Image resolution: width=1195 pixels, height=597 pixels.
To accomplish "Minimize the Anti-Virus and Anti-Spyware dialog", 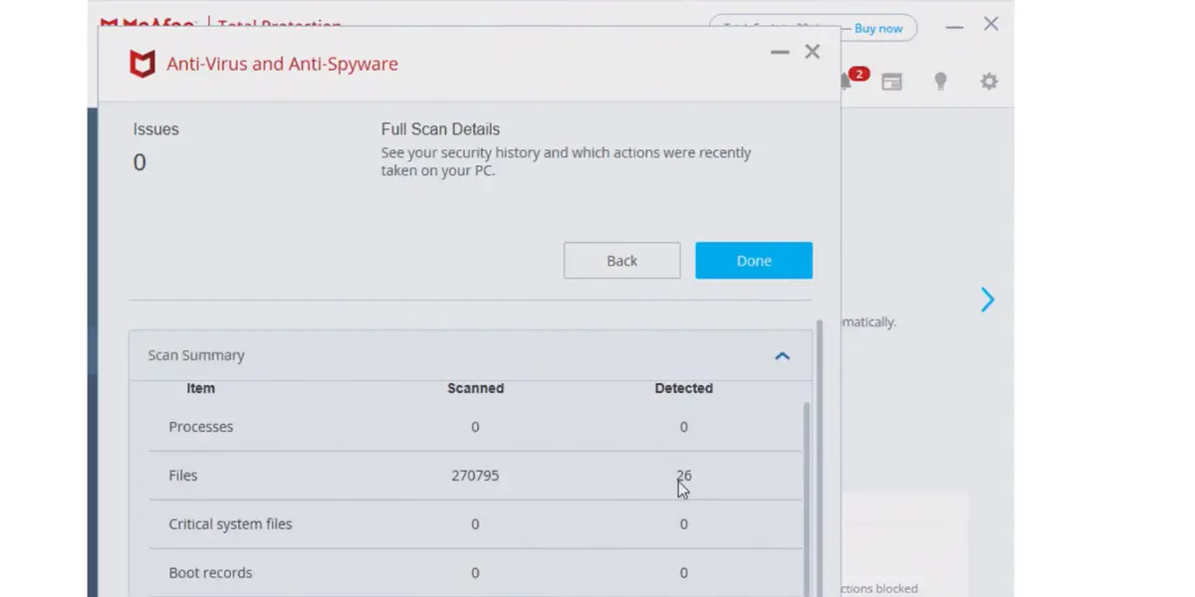I will [780, 52].
